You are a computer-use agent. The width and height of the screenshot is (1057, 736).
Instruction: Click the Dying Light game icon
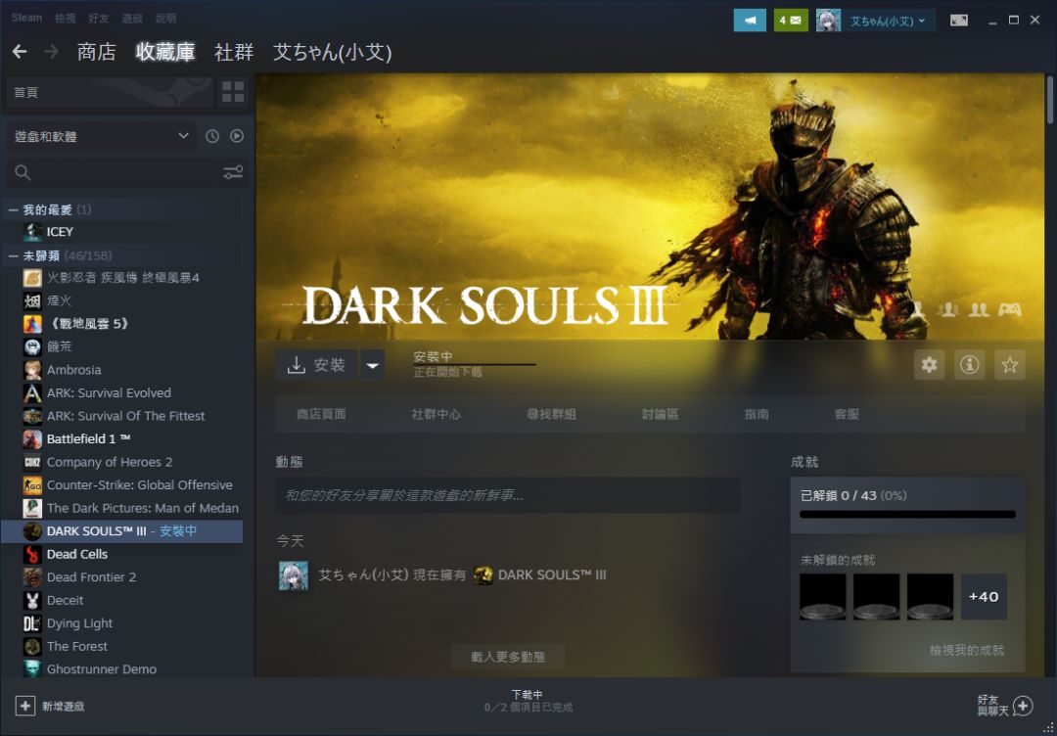pyautogui.click(x=32, y=623)
